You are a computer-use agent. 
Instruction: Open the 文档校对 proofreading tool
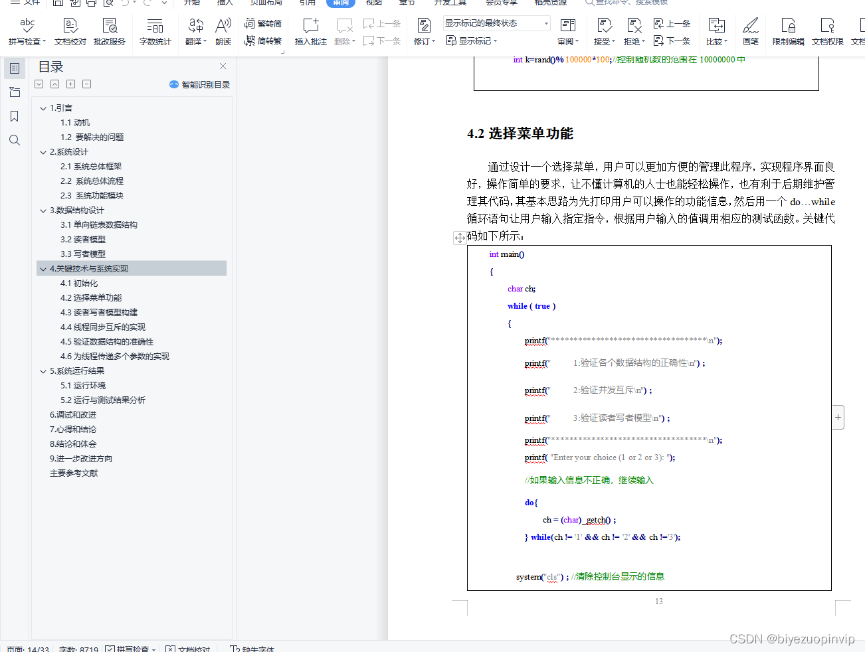(70, 31)
